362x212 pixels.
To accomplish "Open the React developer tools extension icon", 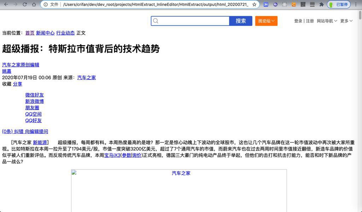I will pyautogui.click(x=285, y=4).
